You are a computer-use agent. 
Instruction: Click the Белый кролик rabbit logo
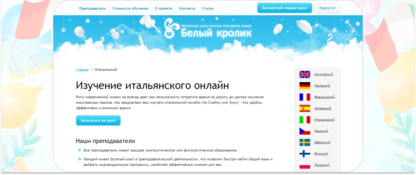click(x=170, y=29)
